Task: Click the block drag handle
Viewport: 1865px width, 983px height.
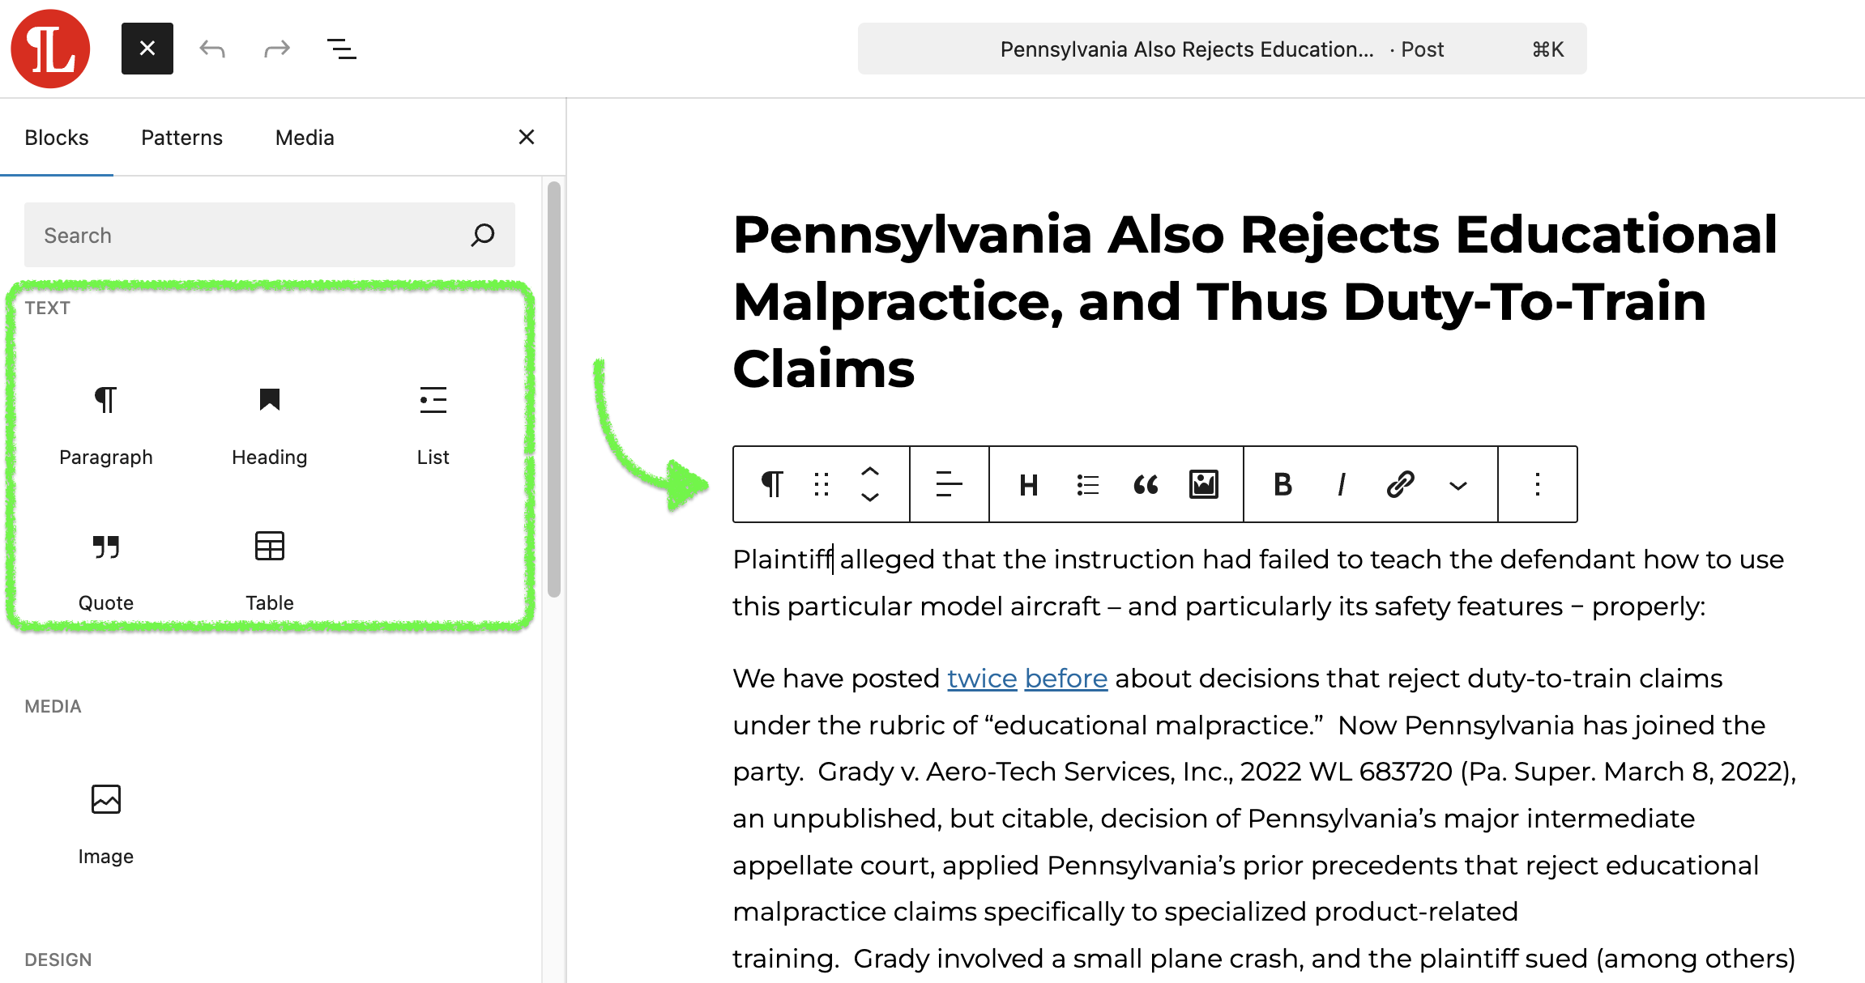Action: click(822, 484)
